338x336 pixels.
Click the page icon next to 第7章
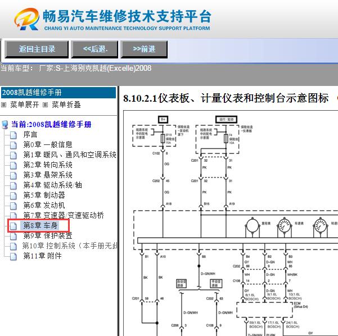(13, 215)
